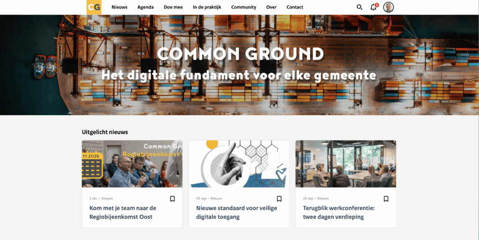Viewport: 479px width, 240px height.
Task: Click the Regiobijeenkomst audience photo thumbnail
Action: coord(132,164)
